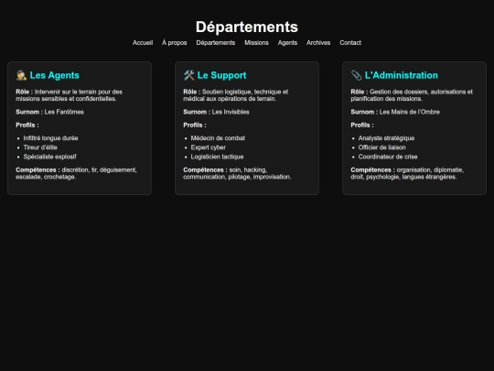
Task: Select the Coordinateur de crise list item
Action: (388, 157)
